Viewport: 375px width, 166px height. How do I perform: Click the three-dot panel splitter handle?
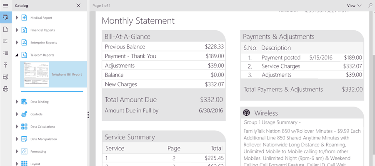88,115
